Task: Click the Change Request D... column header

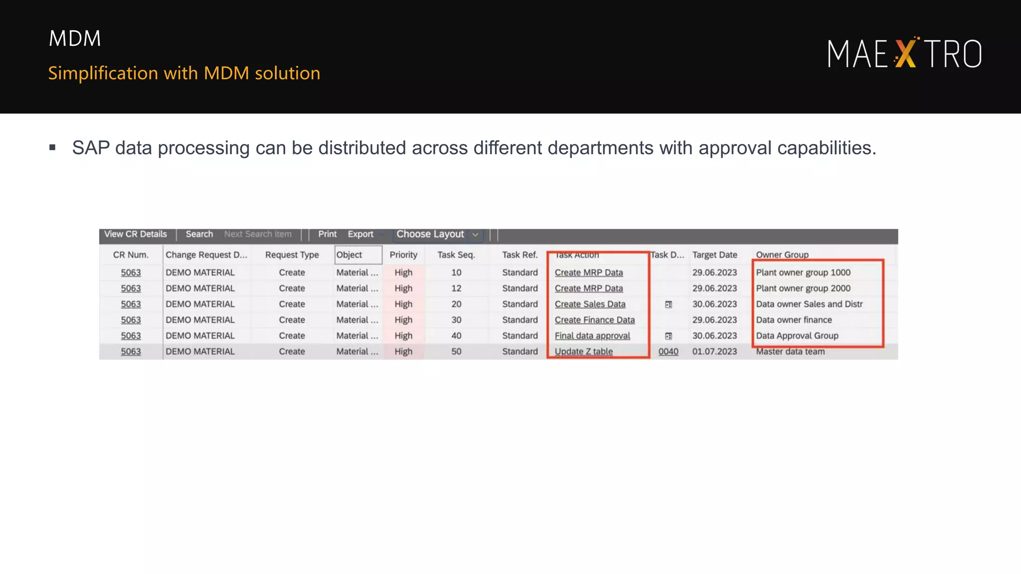Action: (x=206, y=255)
